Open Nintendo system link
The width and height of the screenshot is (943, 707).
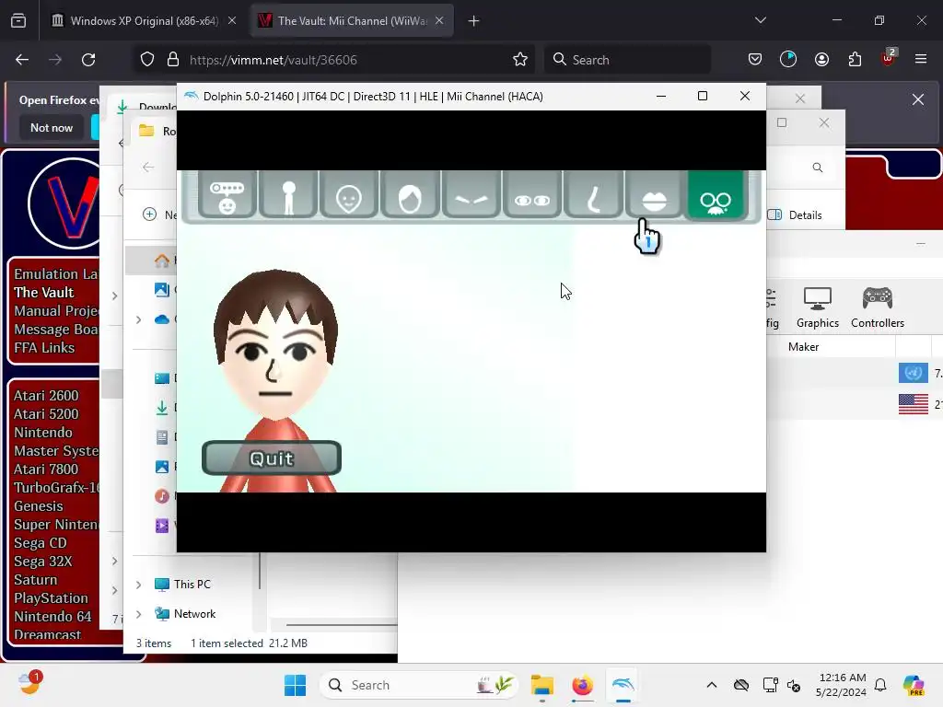coord(42,433)
